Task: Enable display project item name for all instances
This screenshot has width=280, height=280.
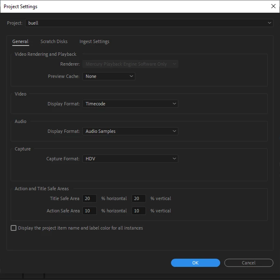Action: point(14,228)
